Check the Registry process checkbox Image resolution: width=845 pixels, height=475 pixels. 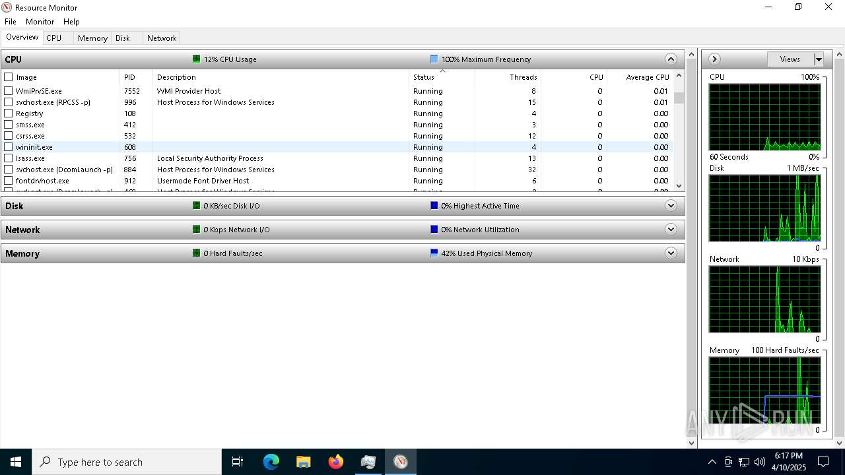9,113
